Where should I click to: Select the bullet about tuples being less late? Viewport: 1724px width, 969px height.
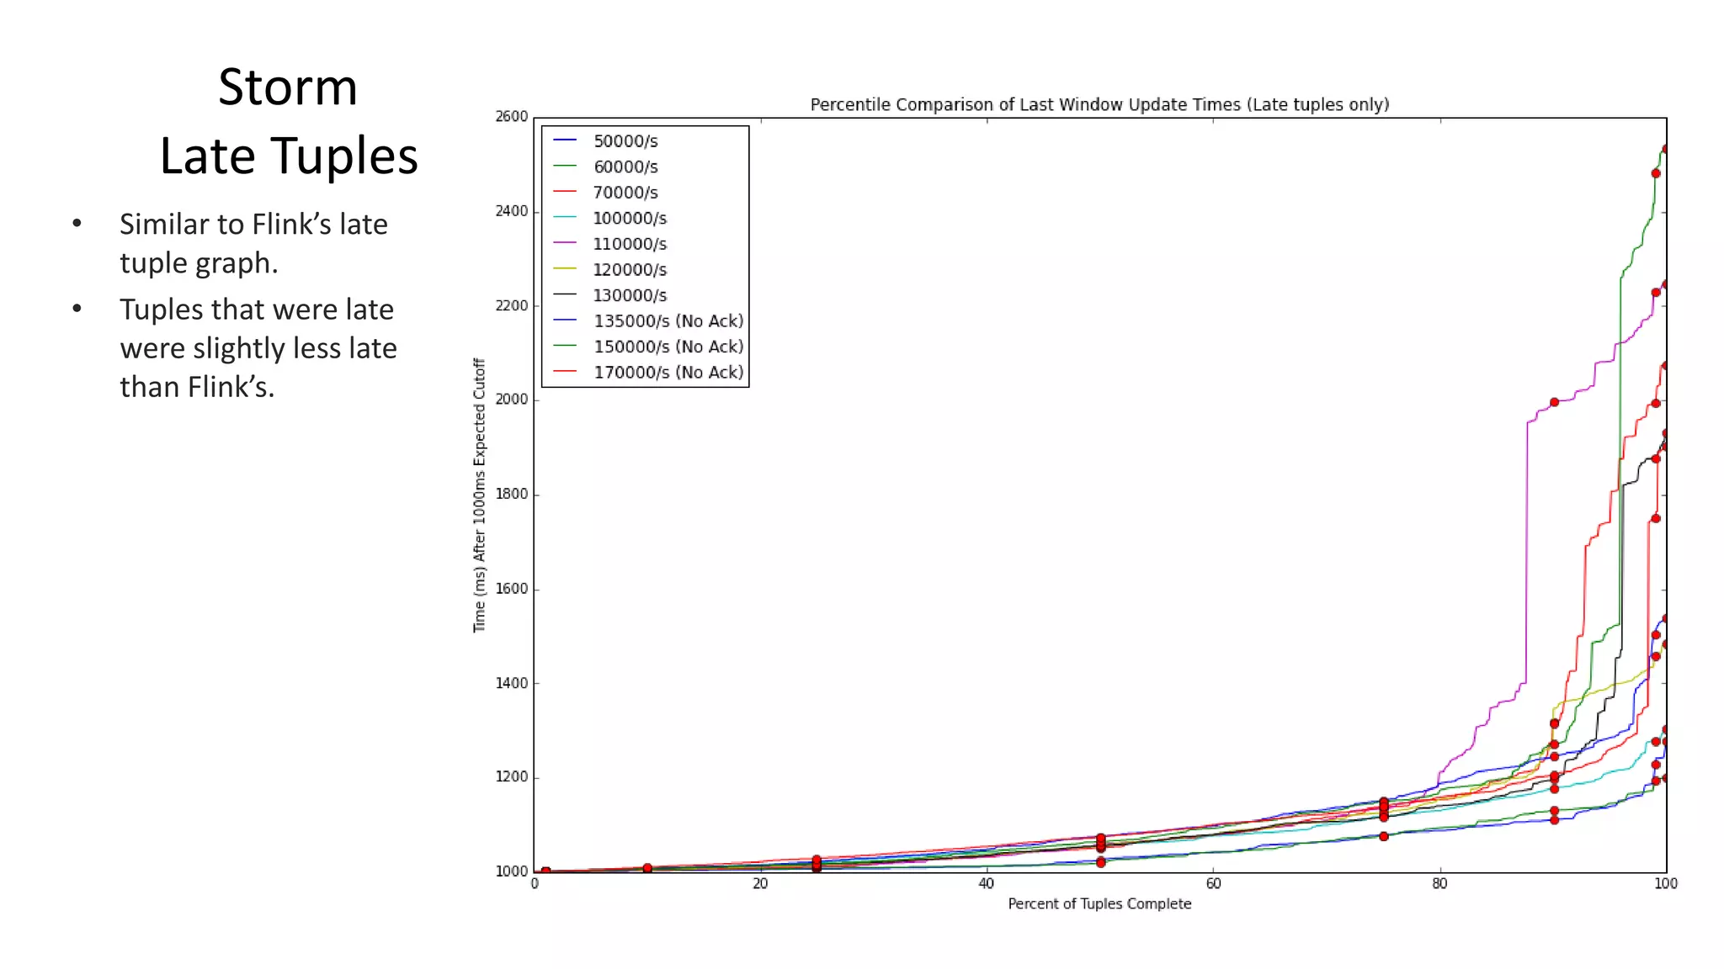(258, 347)
